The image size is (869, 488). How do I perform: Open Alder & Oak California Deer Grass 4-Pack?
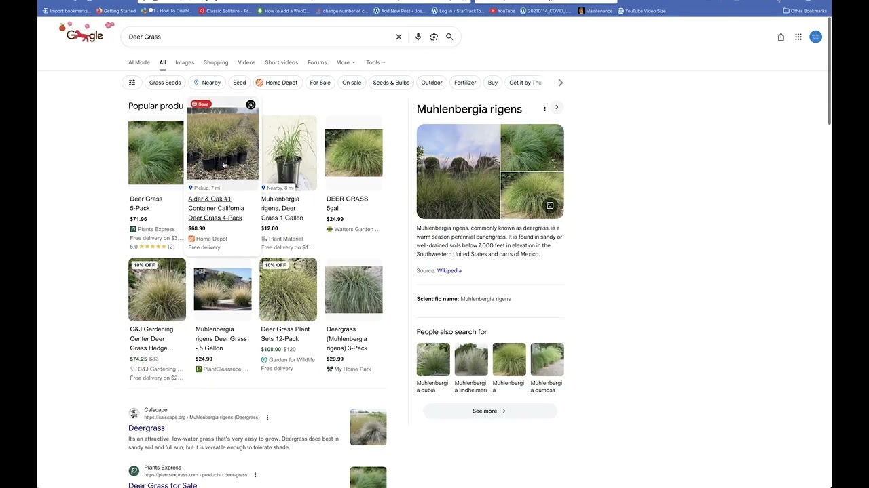point(216,208)
